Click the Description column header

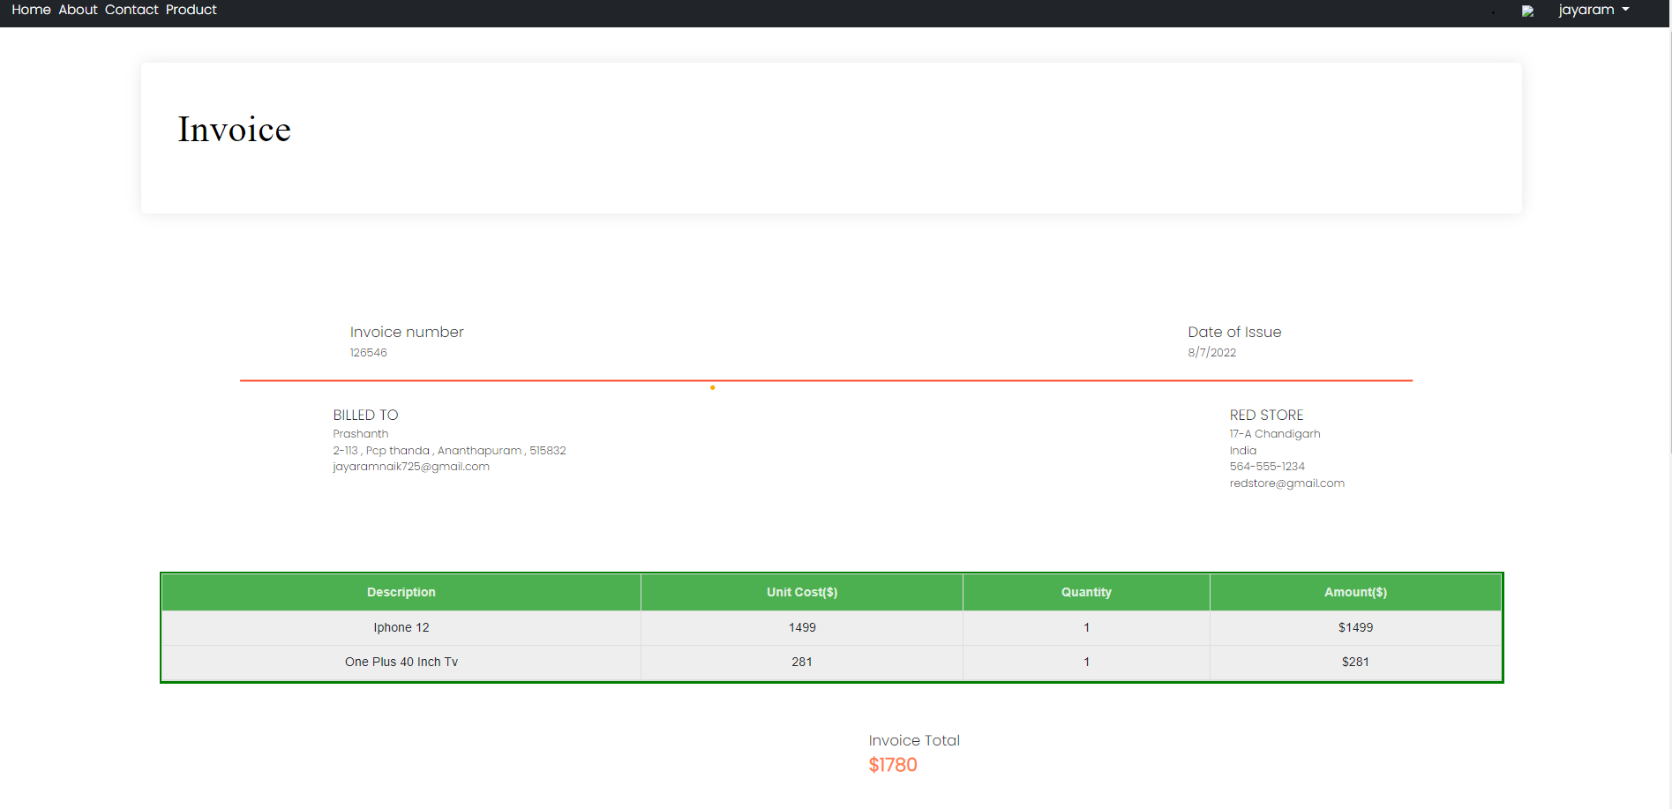click(x=401, y=592)
